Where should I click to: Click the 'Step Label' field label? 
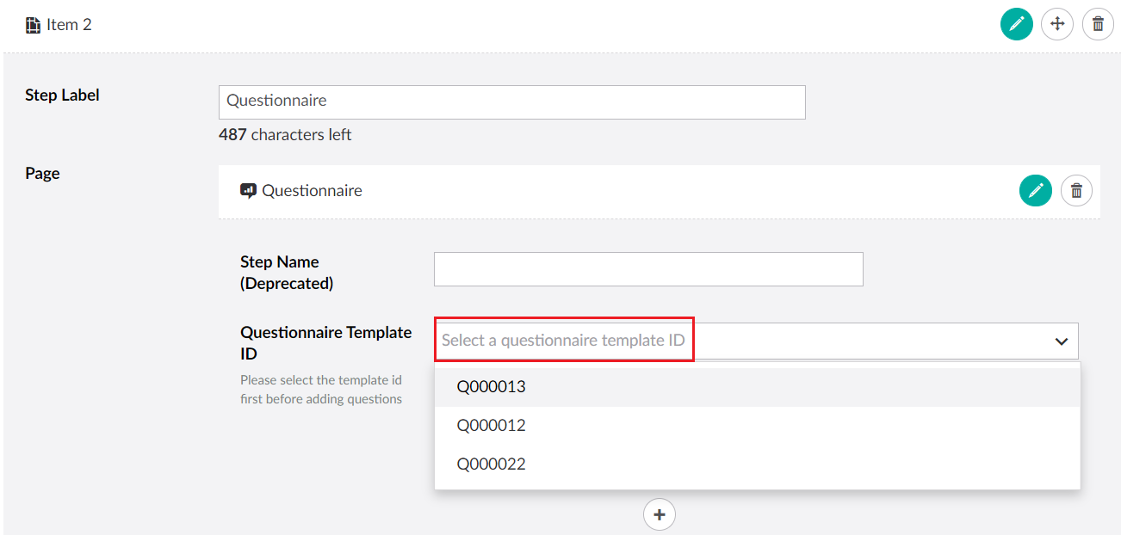click(62, 95)
